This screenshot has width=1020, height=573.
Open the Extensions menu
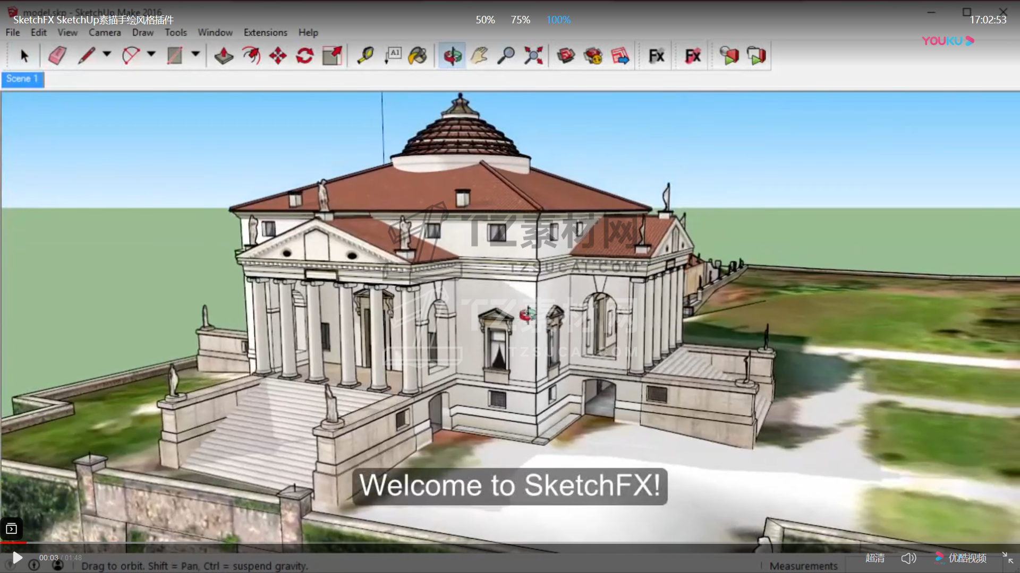click(x=265, y=32)
